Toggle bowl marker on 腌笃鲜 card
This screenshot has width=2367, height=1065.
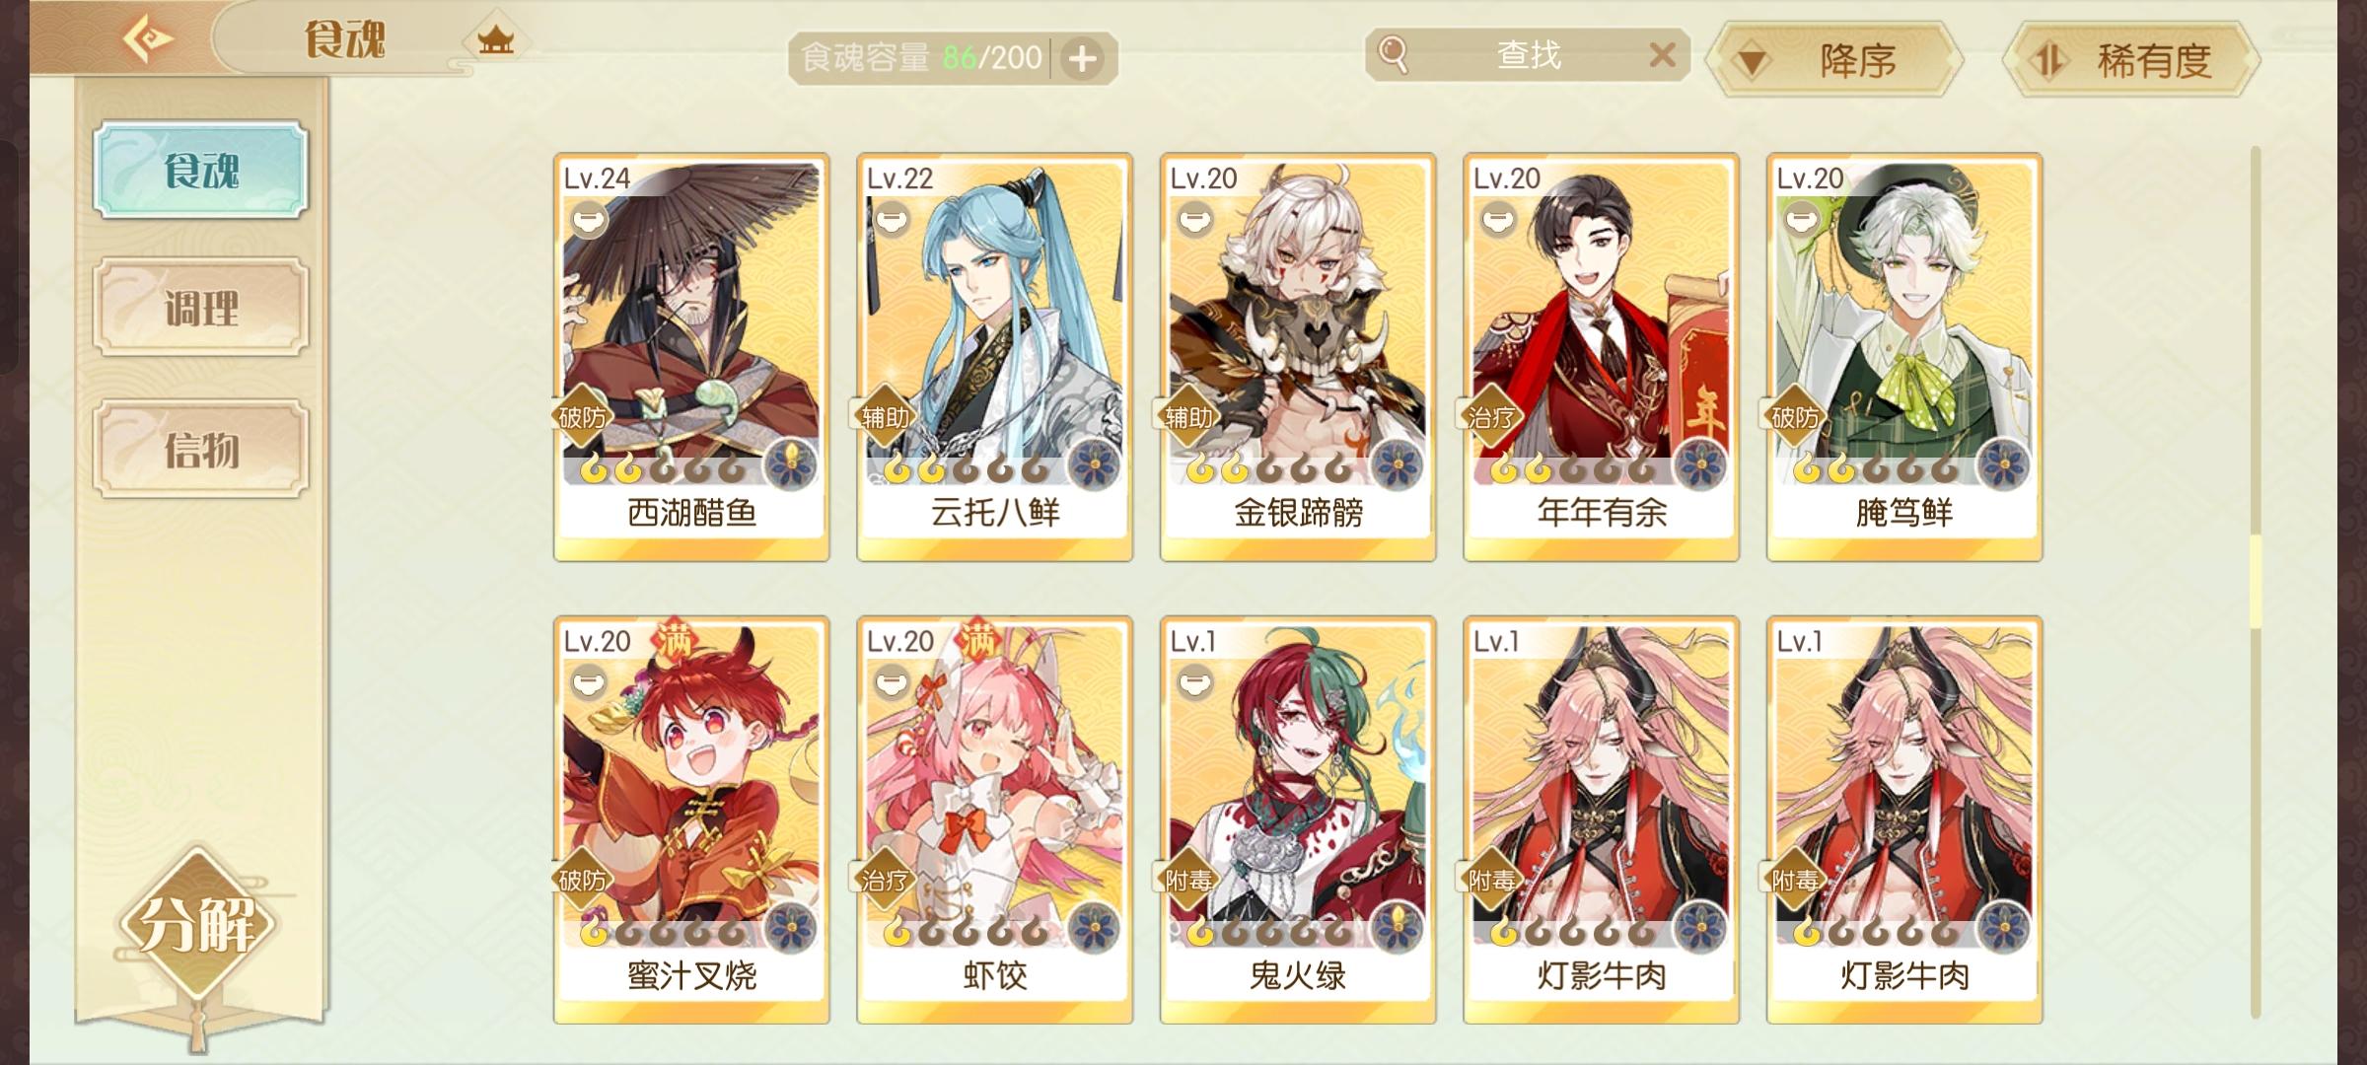[1801, 218]
